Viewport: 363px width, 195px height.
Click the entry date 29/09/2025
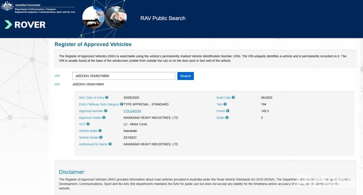click(x=131, y=98)
